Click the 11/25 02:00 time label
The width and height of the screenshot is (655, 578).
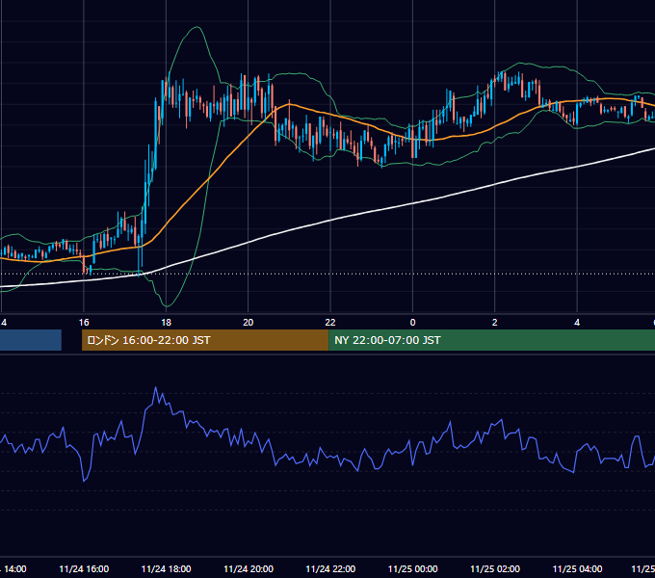495,568
